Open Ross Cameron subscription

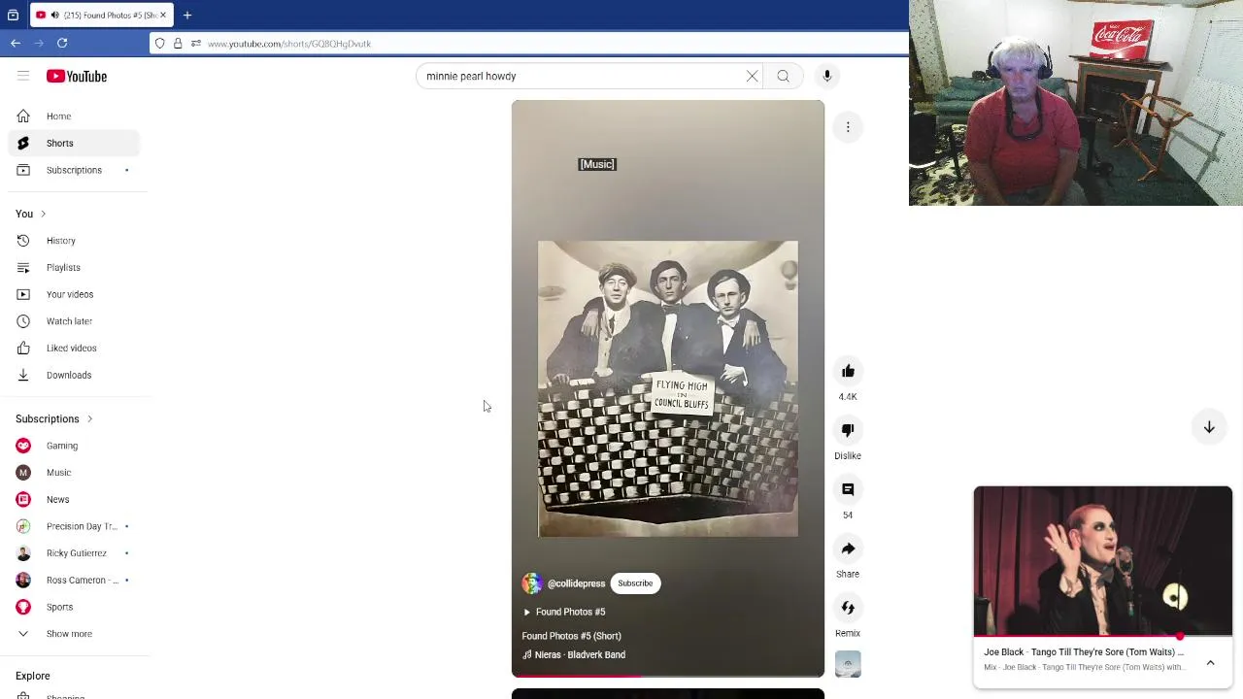click(74, 580)
